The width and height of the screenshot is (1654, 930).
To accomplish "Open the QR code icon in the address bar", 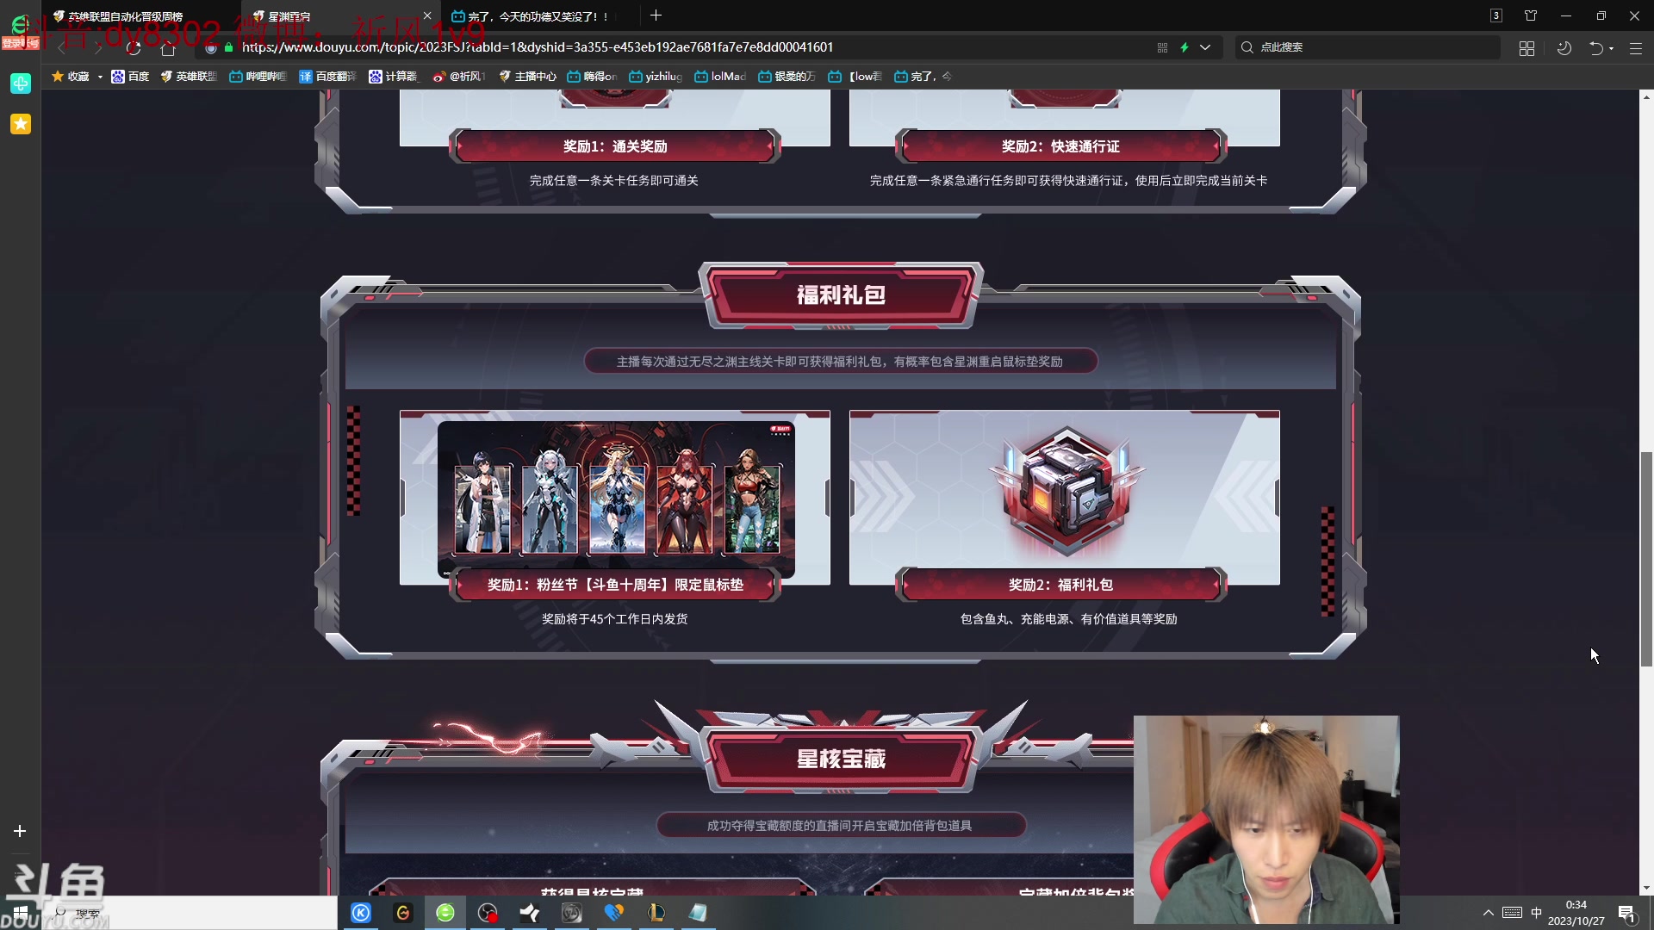I will pyautogui.click(x=1162, y=47).
